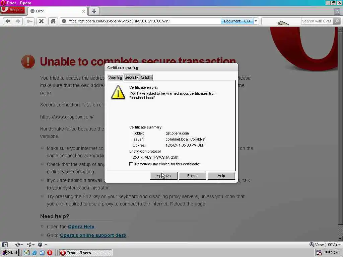Open the Opera Link sync status icon
Image resolution: width=343 pixels, height=257 pixels.
click(x=17, y=245)
